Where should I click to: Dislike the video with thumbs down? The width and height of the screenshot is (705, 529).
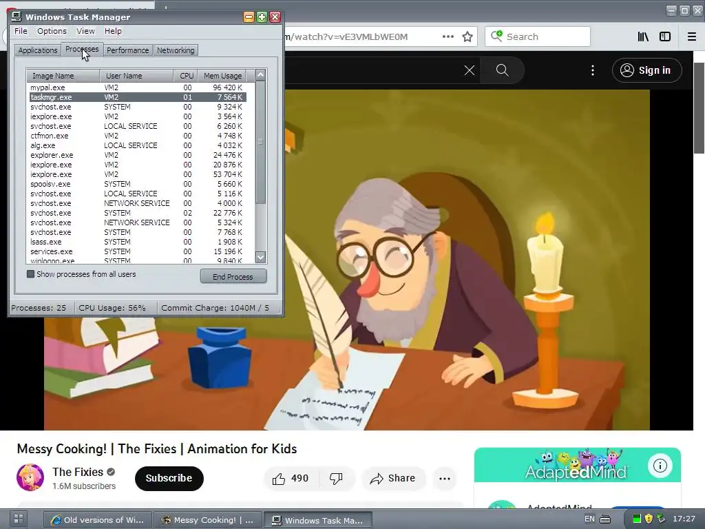336,478
